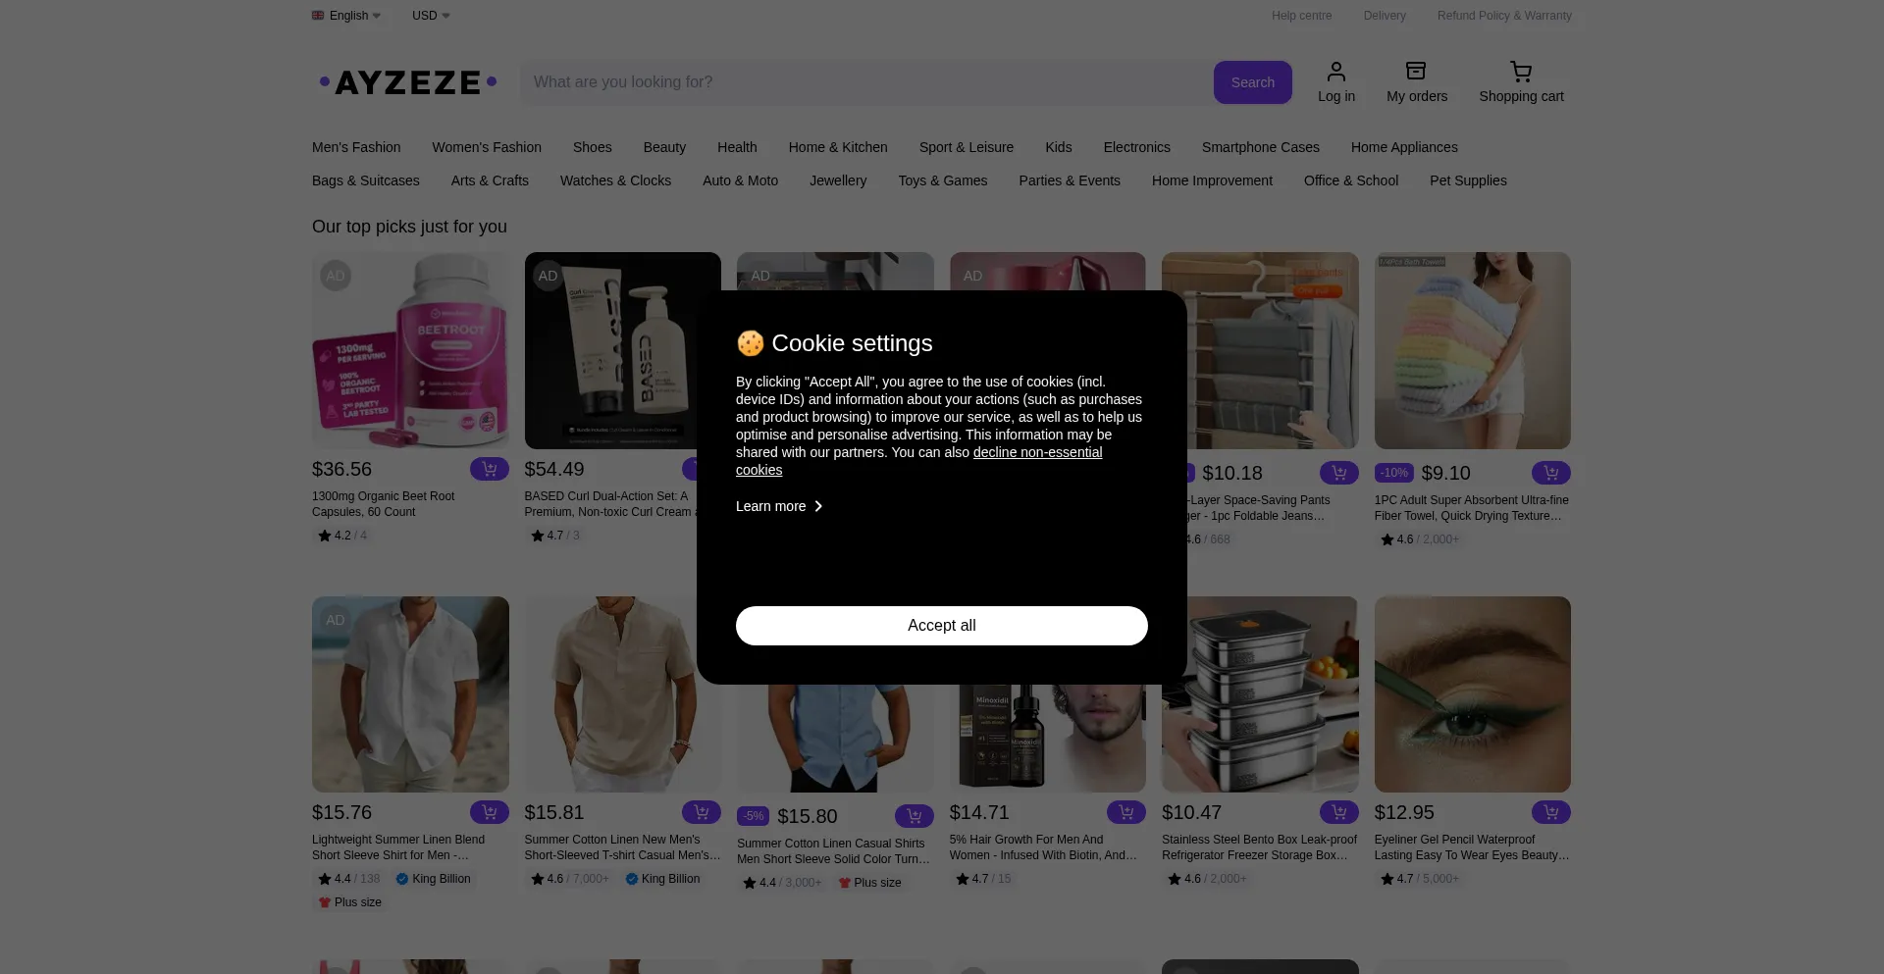Add $15.81 Cotton Linen T-shirt to cart
This screenshot has height=974, width=1884.
click(x=701, y=812)
